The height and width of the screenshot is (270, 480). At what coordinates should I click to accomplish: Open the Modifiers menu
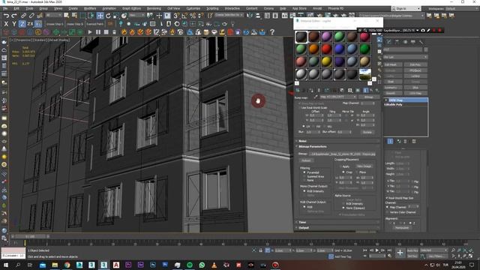click(x=90, y=8)
